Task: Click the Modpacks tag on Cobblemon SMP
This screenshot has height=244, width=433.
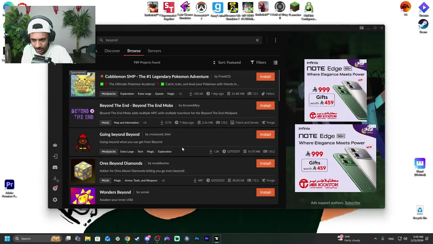Action: [x=109, y=94]
